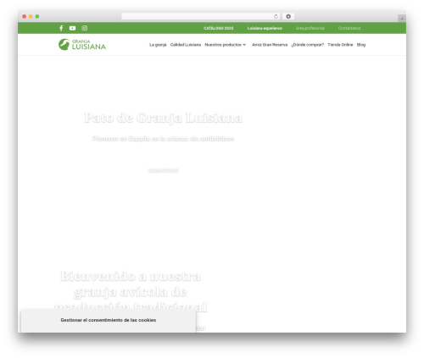Click the browser extension icon beside address bar
424x358 pixels.
tap(288, 16)
